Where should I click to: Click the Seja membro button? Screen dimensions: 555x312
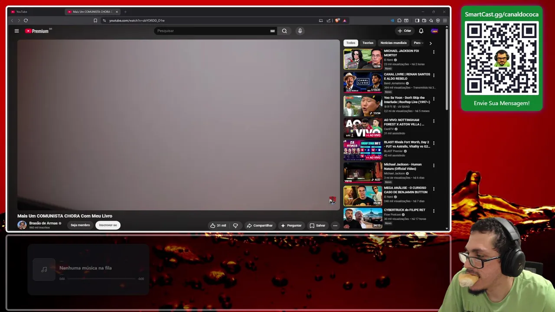click(80, 225)
